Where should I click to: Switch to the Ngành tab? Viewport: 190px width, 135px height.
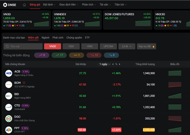[45, 38]
